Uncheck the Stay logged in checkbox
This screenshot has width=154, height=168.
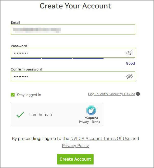13,95
